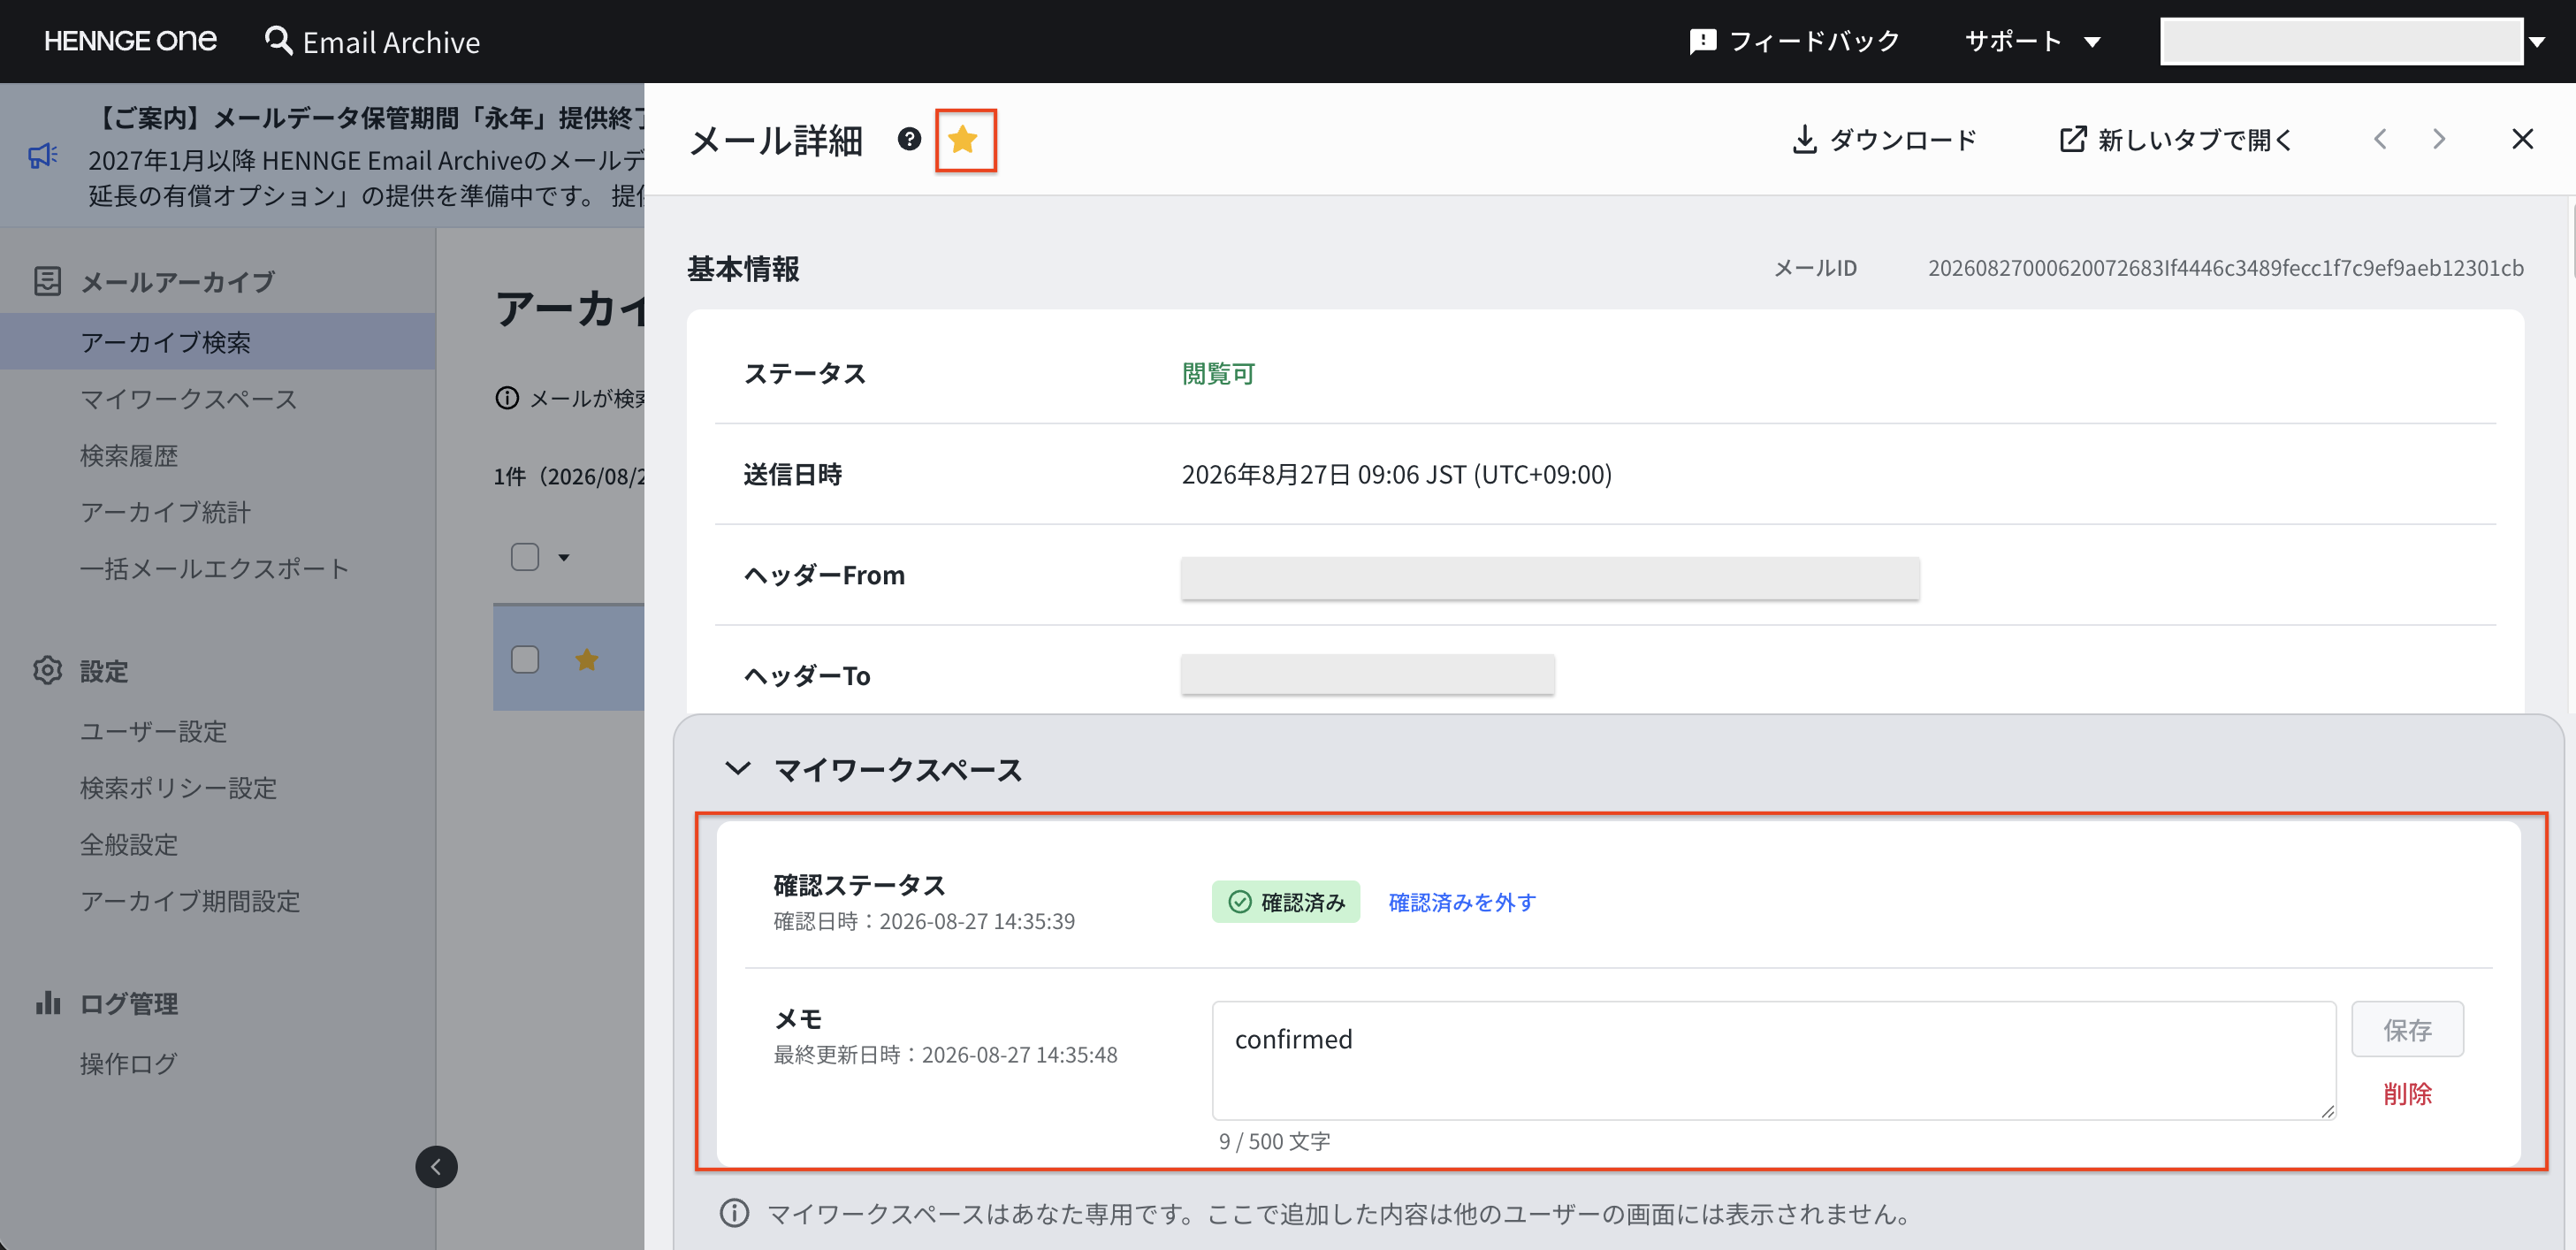The width and height of the screenshot is (2576, 1250).
Task: Open アーカイブ統計 in the sidebar
Action: point(166,512)
